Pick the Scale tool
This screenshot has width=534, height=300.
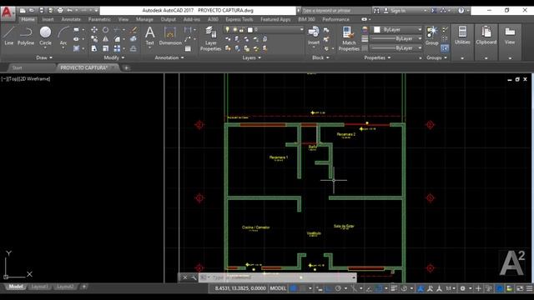pyautogui.click(x=106, y=48)
